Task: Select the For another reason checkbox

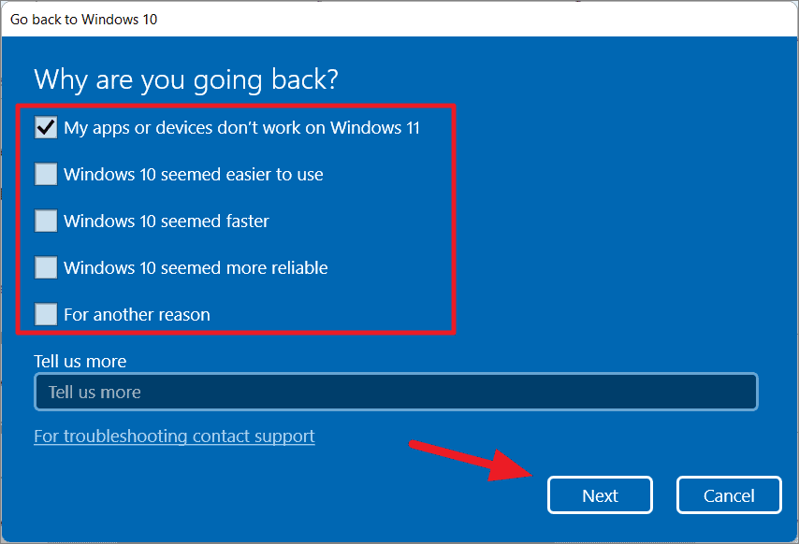Action: (46, 314)
